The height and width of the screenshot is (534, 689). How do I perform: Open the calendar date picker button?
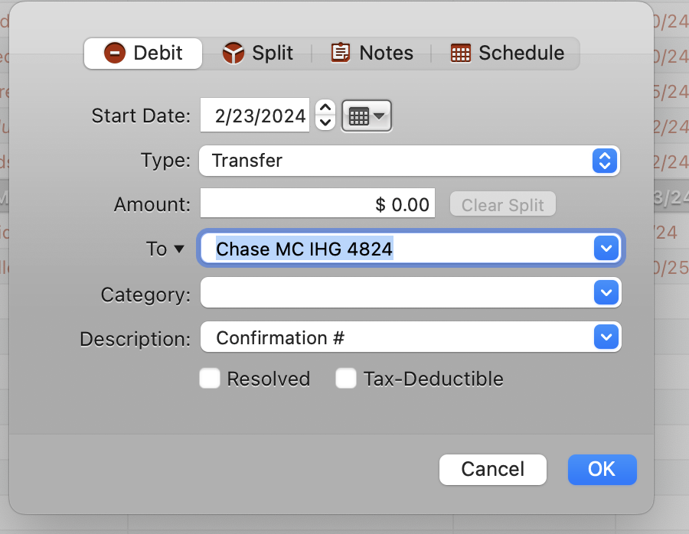[367, 116]
